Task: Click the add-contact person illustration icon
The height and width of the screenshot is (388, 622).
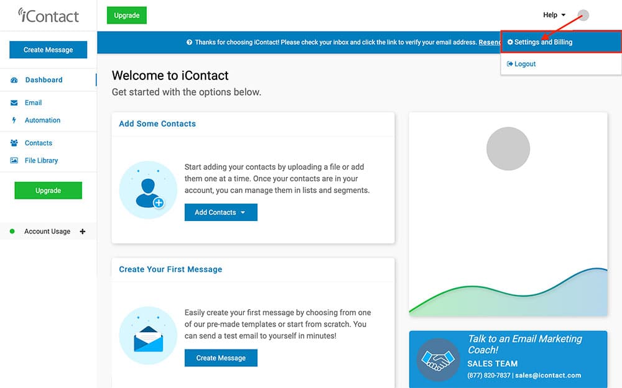Action: tap(148, 190)
